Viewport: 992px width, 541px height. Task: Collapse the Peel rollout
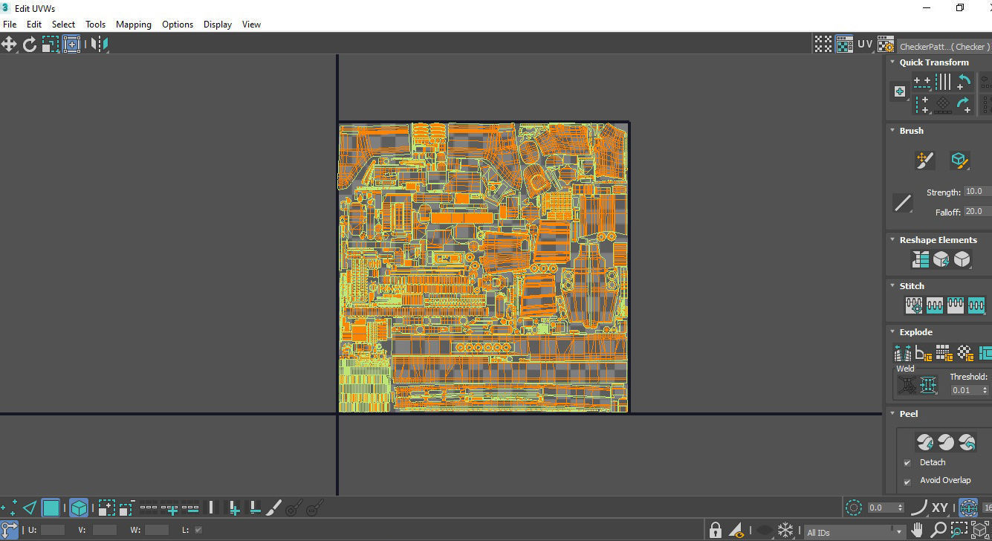892,414
